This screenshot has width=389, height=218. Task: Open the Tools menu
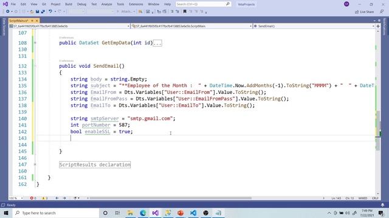tap(120, 4)
